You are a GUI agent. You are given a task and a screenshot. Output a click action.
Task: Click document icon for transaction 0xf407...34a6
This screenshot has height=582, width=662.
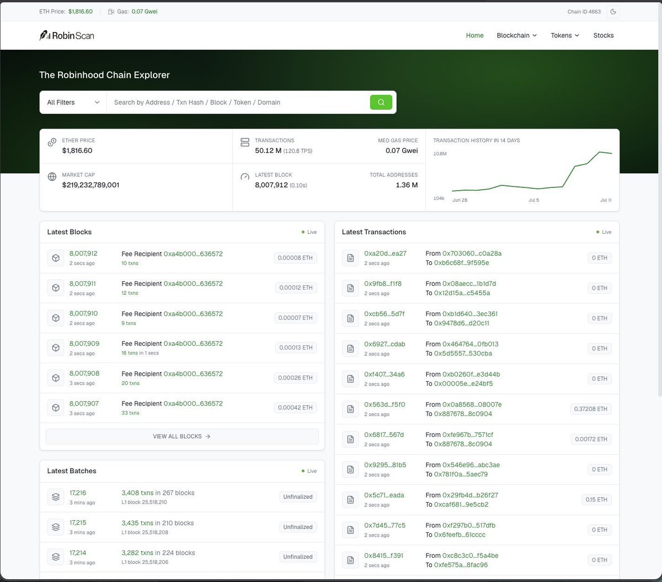350,379
